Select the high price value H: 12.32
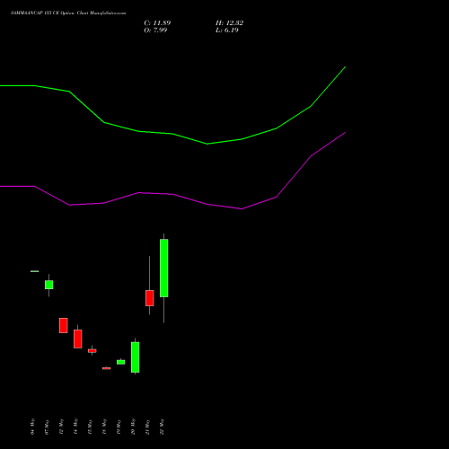Viewport: 449px width, 449px height. [x=229, y=23]
